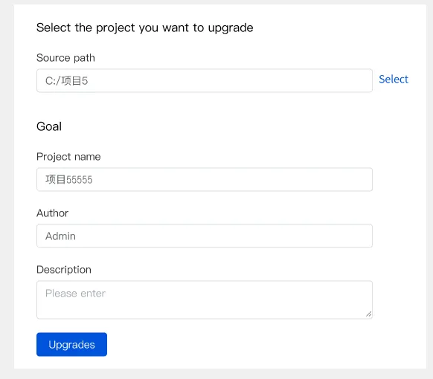Open the folder picker via Select
433x379 pixels.
[x=394, y=80]
